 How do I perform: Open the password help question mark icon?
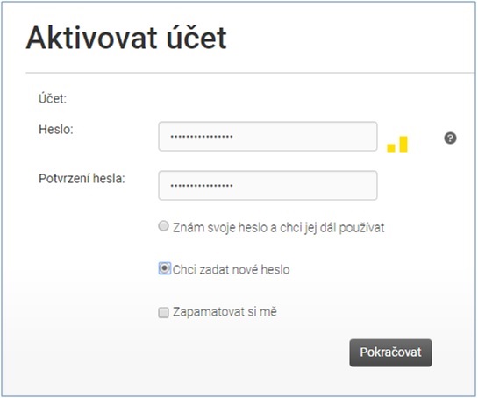coord(450,139)
